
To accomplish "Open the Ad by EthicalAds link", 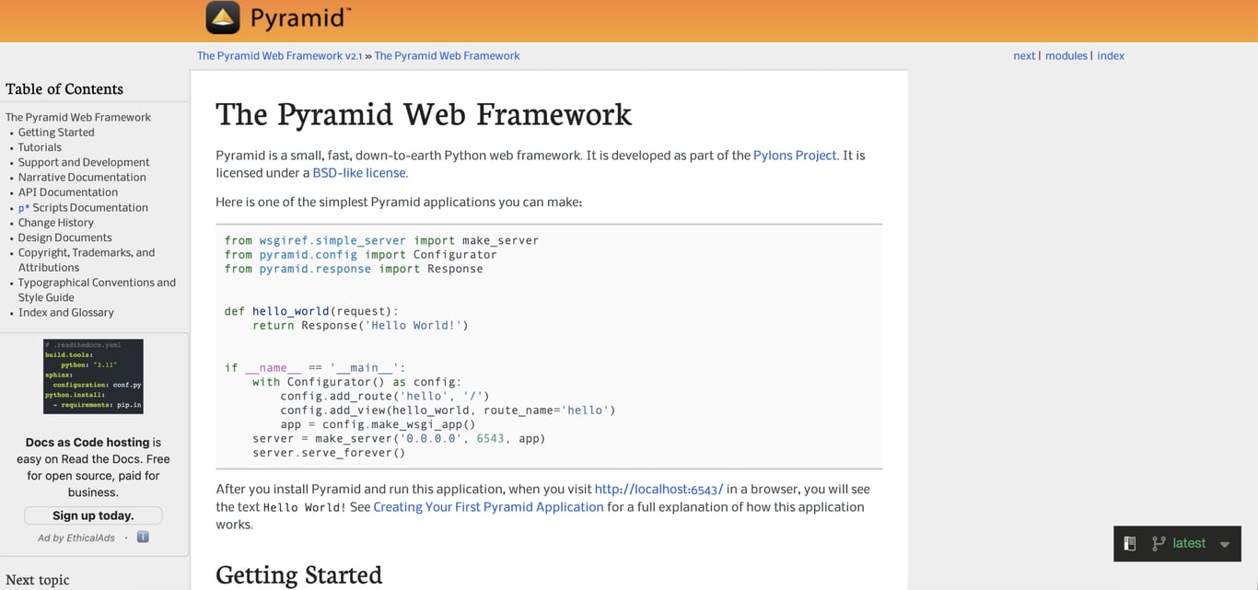I will (x=76, y=538).
